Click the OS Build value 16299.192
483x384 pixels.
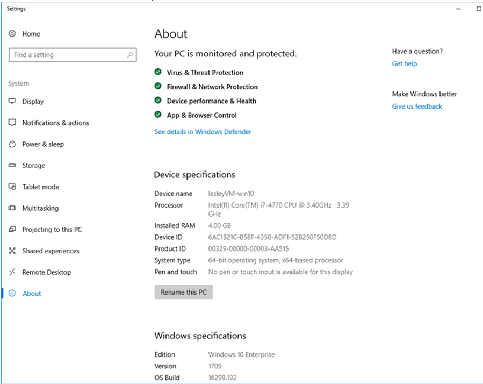pos(222,378)
